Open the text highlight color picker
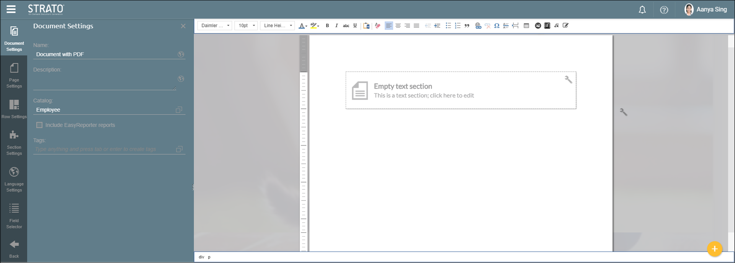The width and height of the screenshot is (735, 263). pos(314,26)
